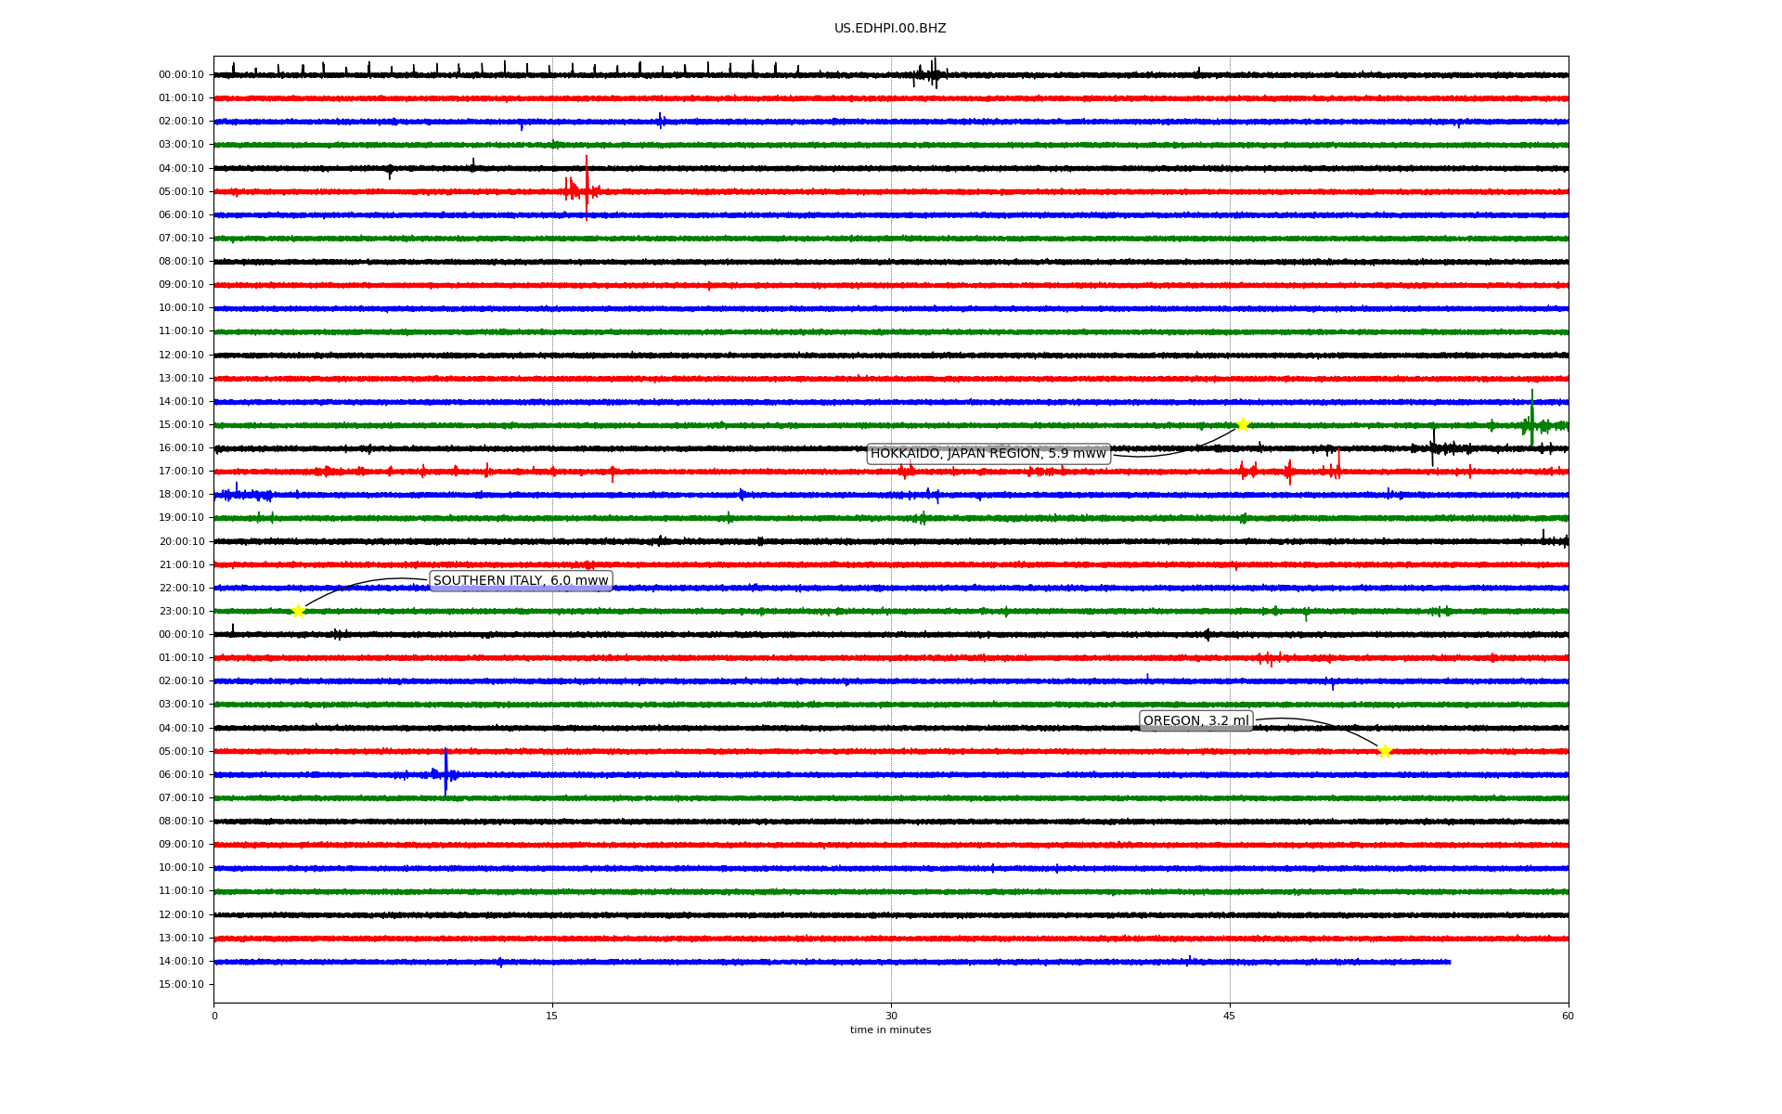1782x1114 pixels.
Task: Click the SOUTHERN ITALY 6.0 mww annotation
Action: coord(520,581)
